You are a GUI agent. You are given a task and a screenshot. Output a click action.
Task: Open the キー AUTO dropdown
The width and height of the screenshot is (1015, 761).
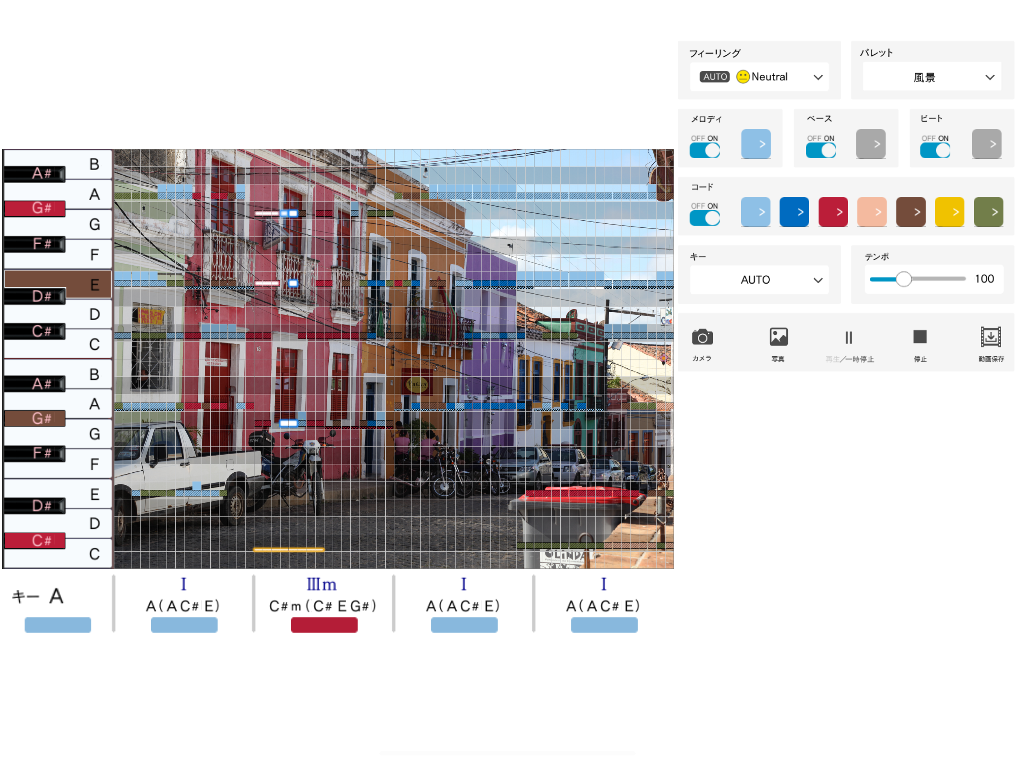click(x=759, y=279)
